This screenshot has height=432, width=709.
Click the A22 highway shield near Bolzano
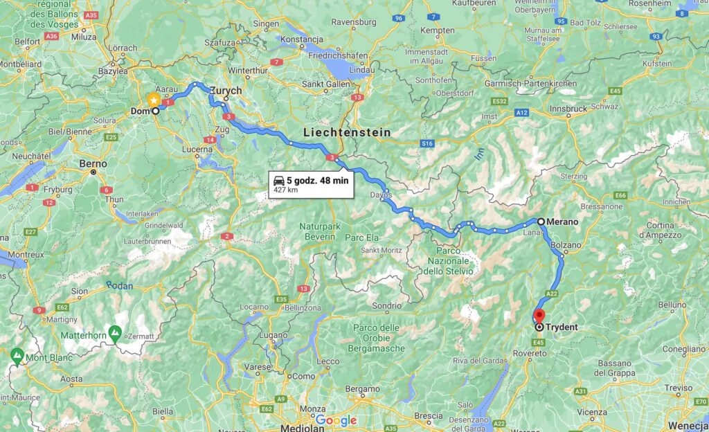[x=552, y=294]
